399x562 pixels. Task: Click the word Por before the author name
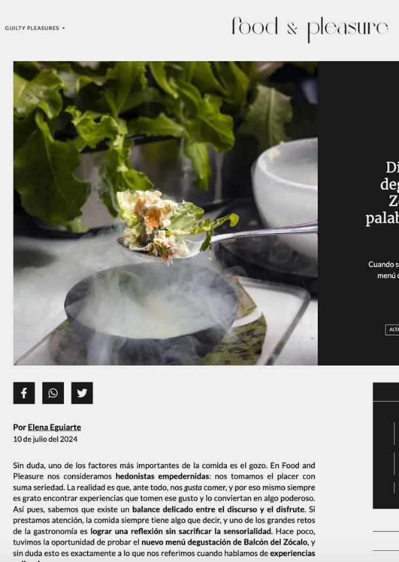tap(20, 427)
